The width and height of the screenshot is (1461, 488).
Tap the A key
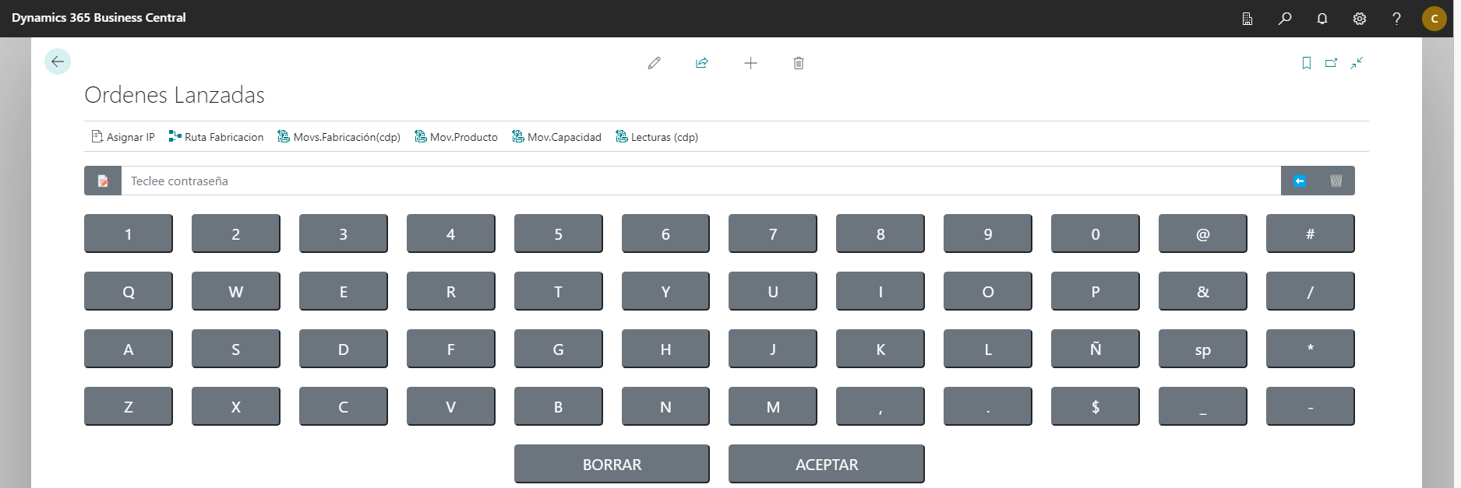(x=129, y=349)
